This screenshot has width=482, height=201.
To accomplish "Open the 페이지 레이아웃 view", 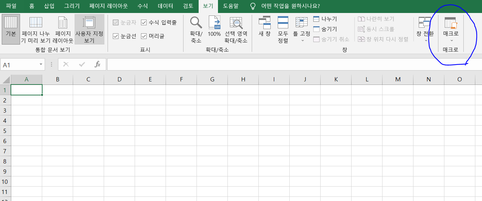I will click(x=63, y=23).
